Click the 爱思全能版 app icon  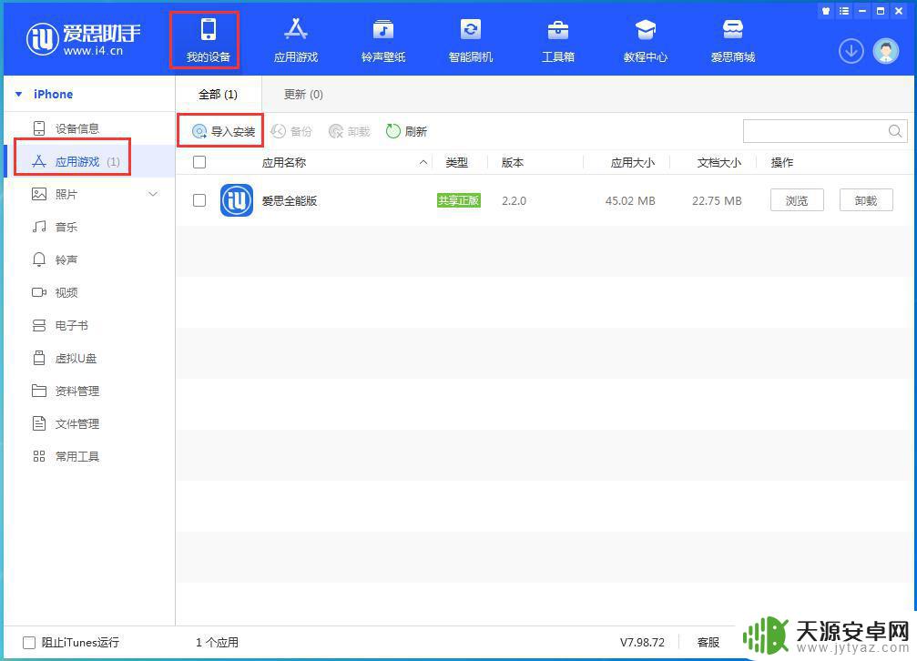[x=236, y=200]
